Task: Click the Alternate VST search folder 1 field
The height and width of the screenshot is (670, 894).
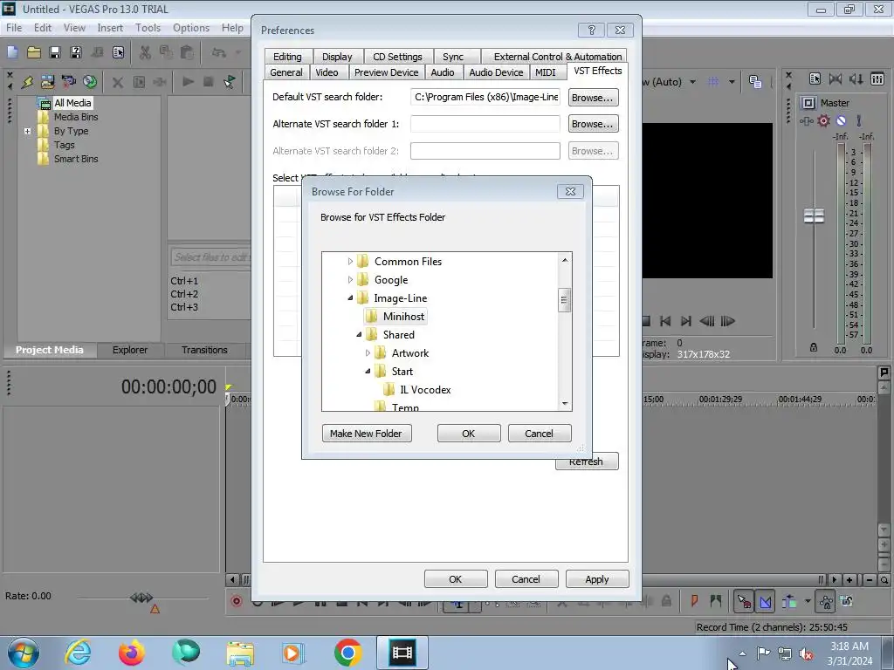Action: (485, 124)
